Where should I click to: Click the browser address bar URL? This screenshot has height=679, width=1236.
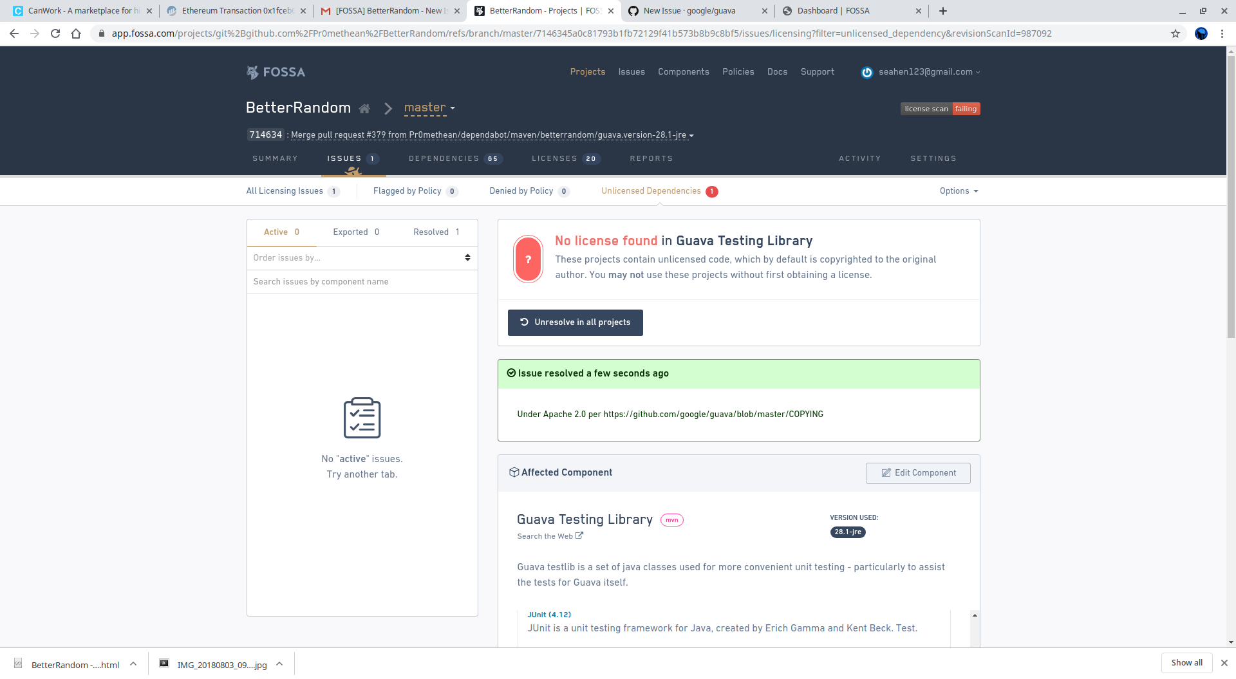click(x=581, y=33)
